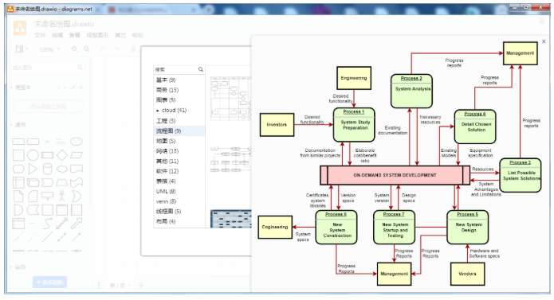Image resolution: width=554 pixels, height=300 pixels.
Task: Click the template search input field
Action: coord(175,69)
